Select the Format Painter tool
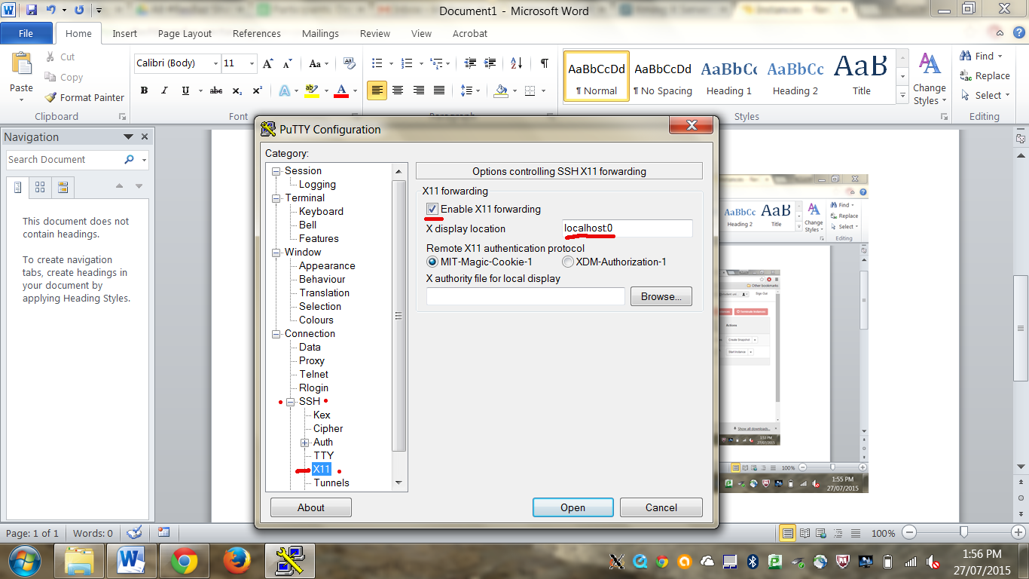1029x579 pixels. coord(84,97)
